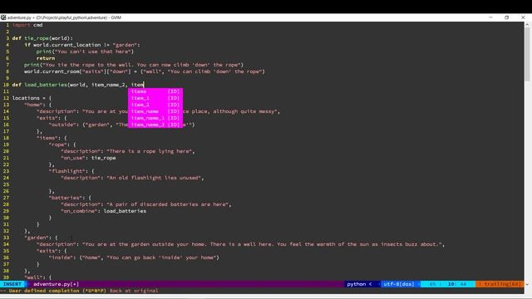Click the INSERT mode indicator
This screenshot has width=532, height=299.
click(x=12, y=284)
